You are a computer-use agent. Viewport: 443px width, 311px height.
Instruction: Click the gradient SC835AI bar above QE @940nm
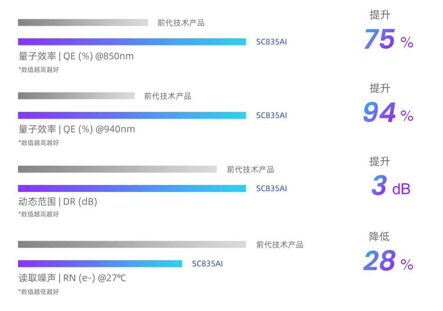point(132,115)
